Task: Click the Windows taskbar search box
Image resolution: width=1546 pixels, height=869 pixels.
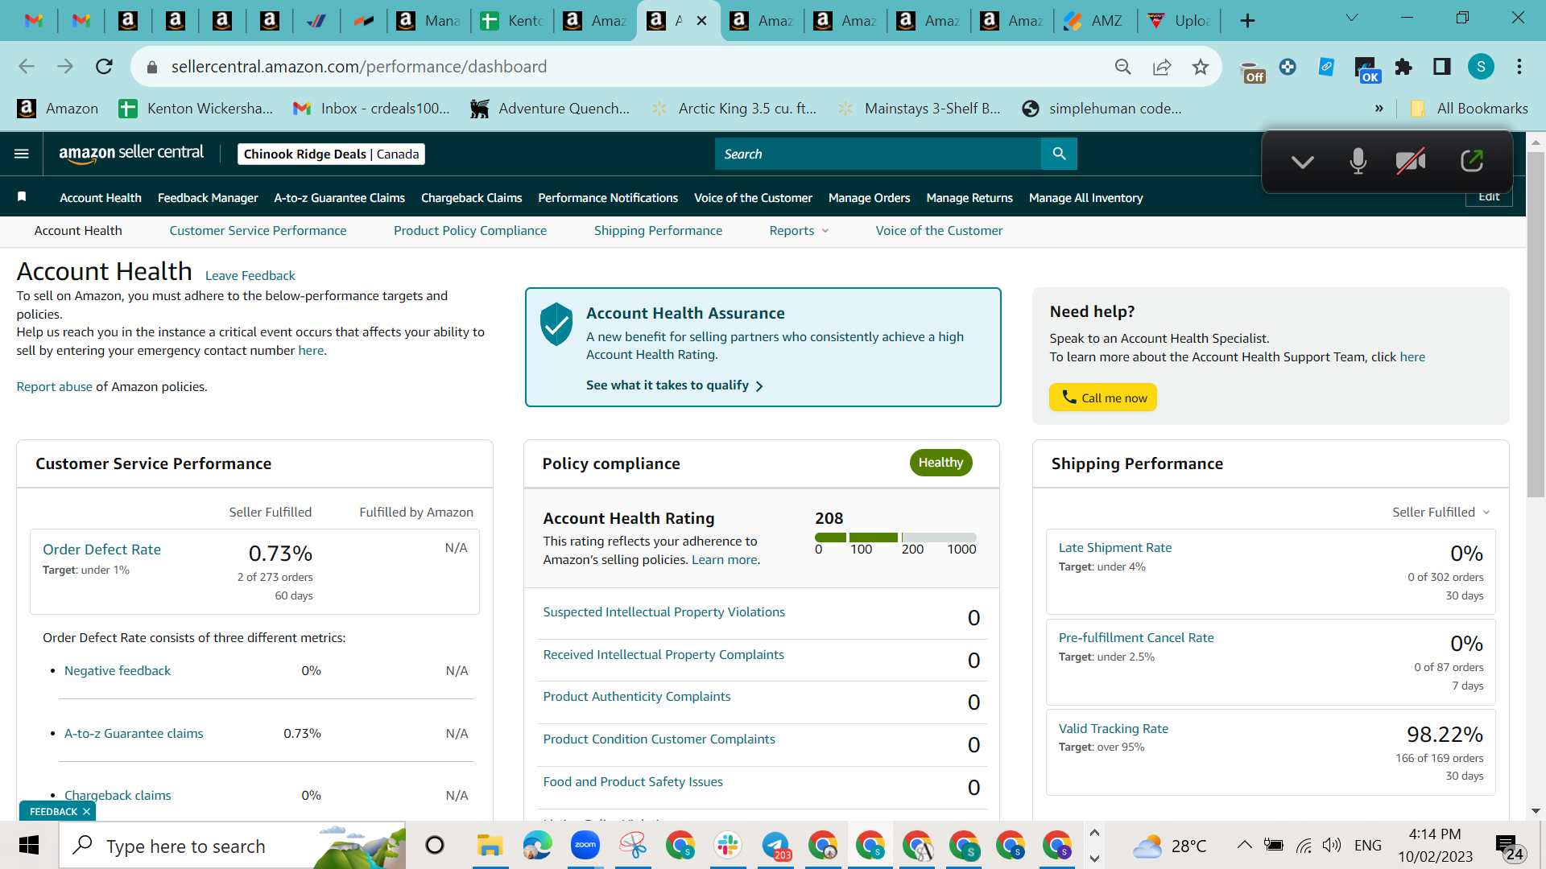Action: click(x=234, y=846)
